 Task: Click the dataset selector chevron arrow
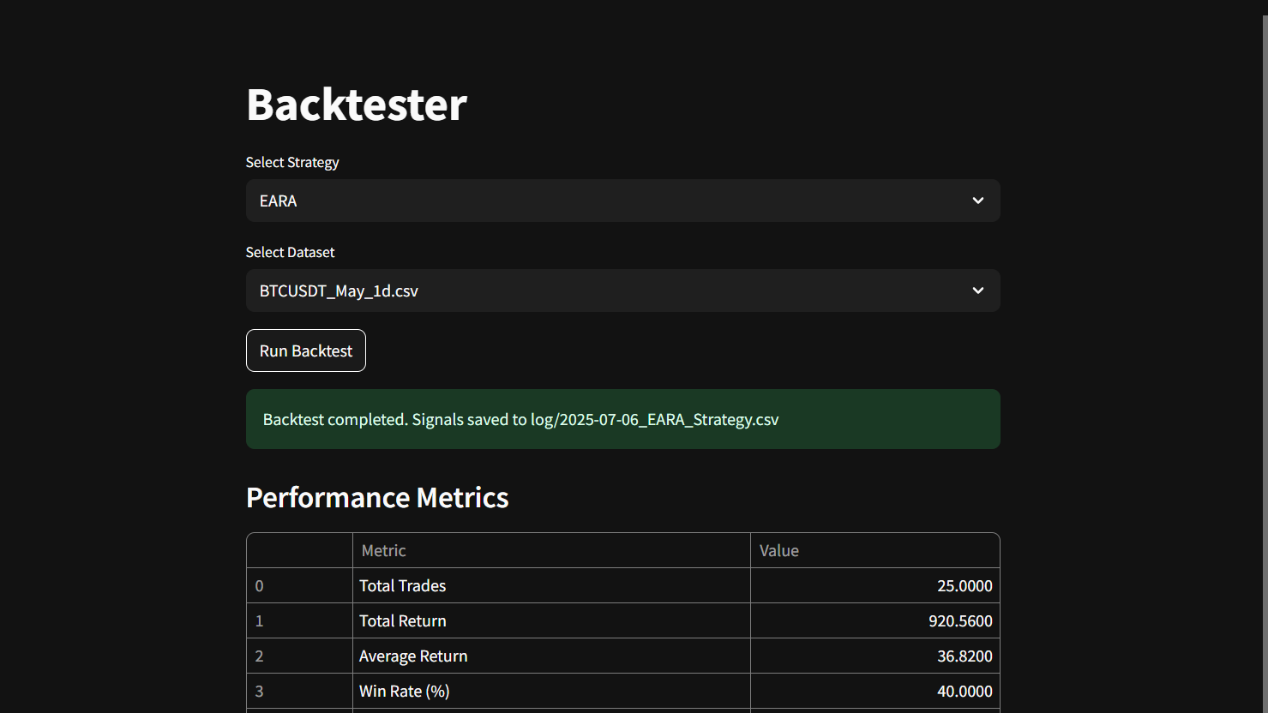[977, 291]
